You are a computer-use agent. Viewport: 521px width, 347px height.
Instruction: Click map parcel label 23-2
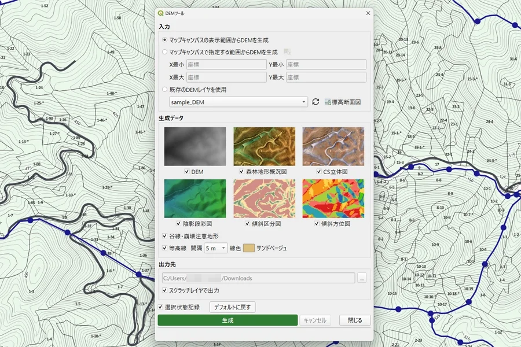coord(456,106)
